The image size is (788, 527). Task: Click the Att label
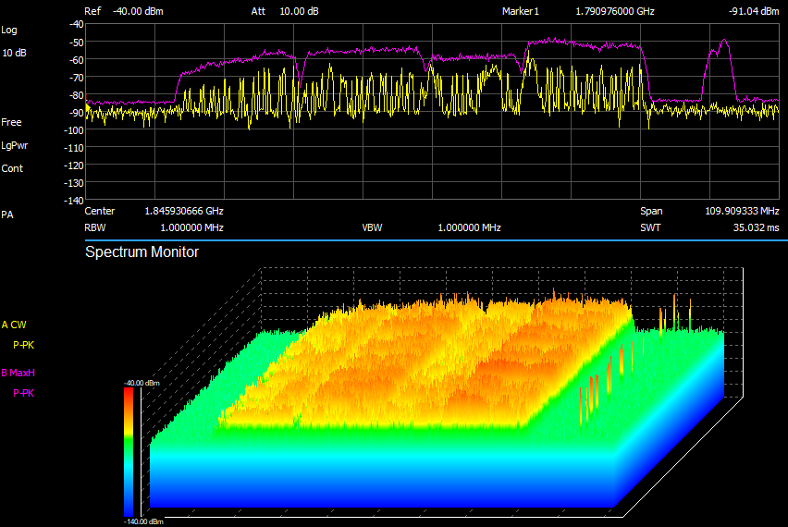pyautogui.click(x=258, y=11)
